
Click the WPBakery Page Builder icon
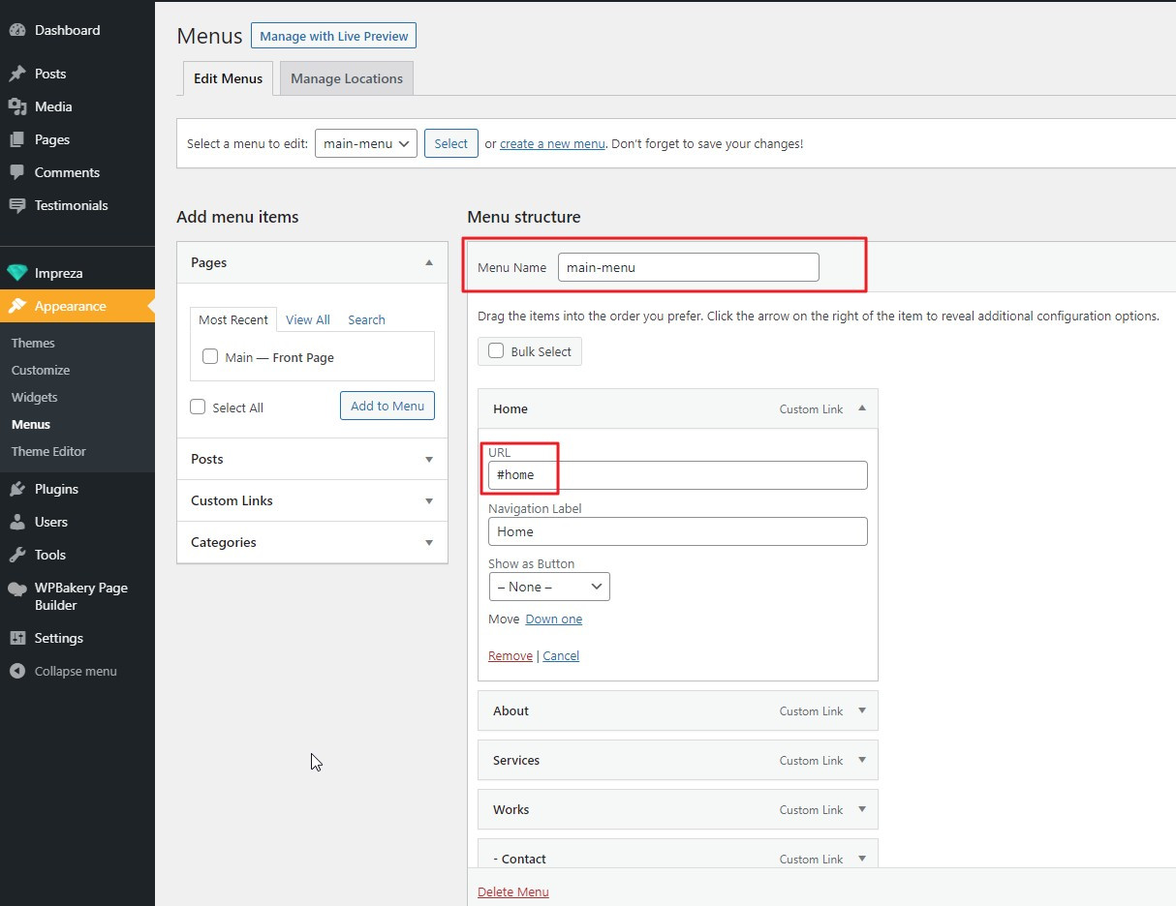tap(17, 588)
